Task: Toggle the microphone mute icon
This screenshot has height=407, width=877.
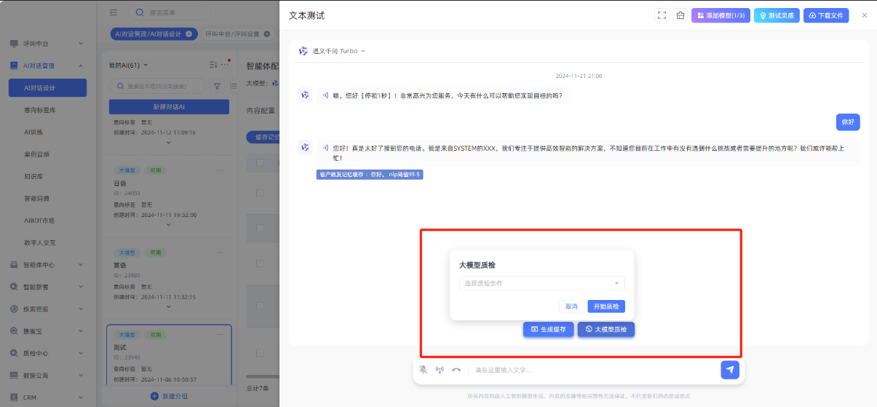Action: 423,370
